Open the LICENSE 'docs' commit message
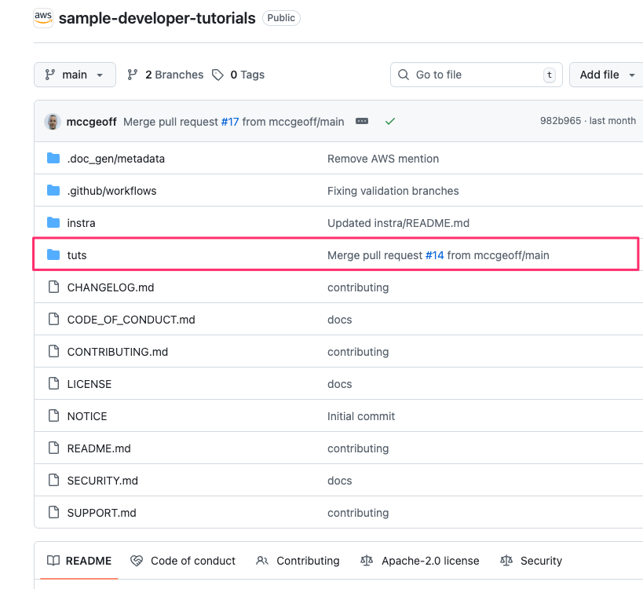The width and height of the screenshot is (643, 589). pos(339,384)
